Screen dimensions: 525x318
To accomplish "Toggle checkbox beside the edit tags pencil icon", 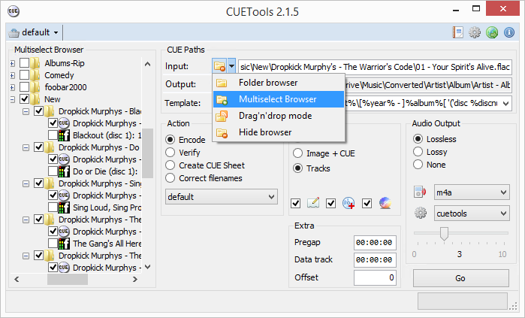I will coord(296,203).
